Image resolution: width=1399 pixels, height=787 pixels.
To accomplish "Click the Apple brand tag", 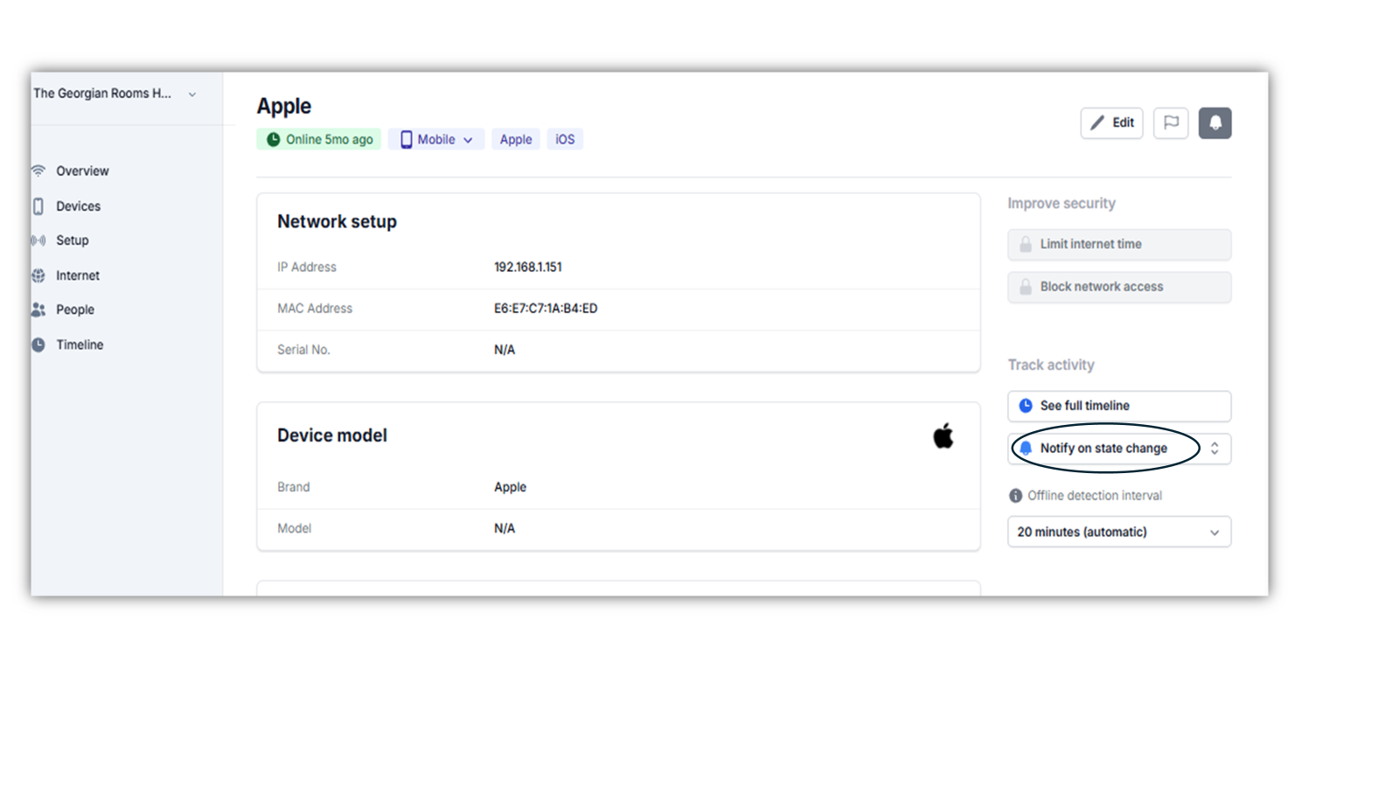I will 516,140.
